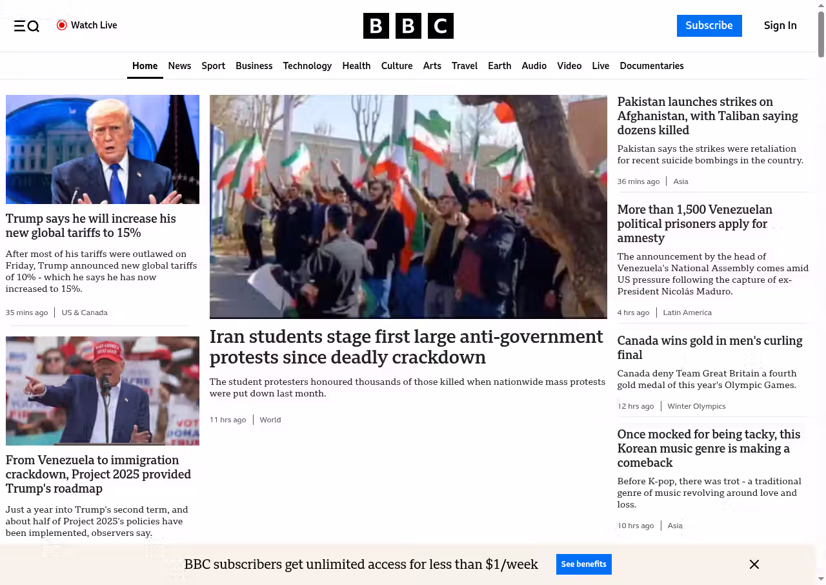
Task: Click the Trump rally podium photo
Action: click(x=103, y=391)
